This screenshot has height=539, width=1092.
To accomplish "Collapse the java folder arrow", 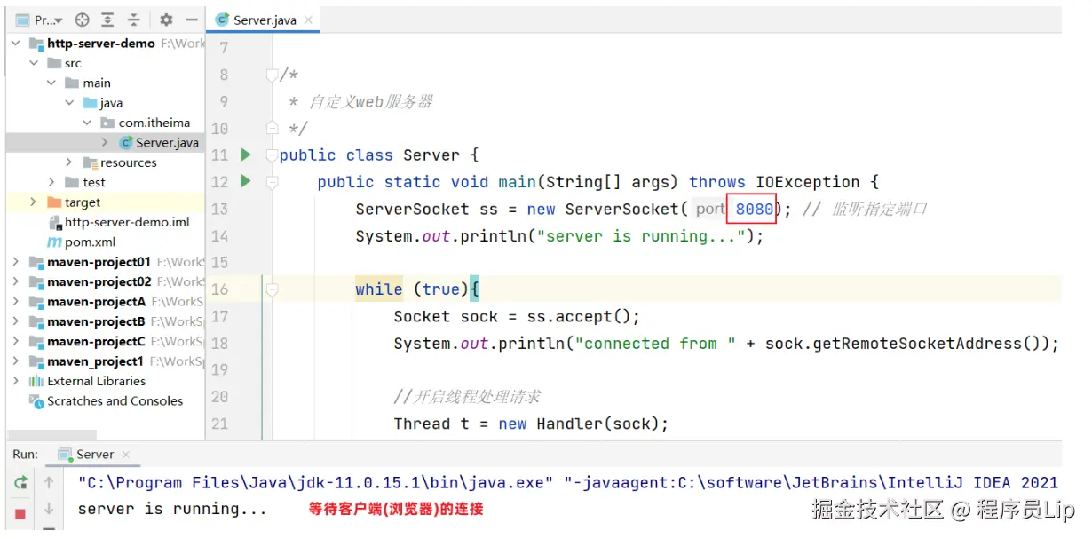I will 70,103.
